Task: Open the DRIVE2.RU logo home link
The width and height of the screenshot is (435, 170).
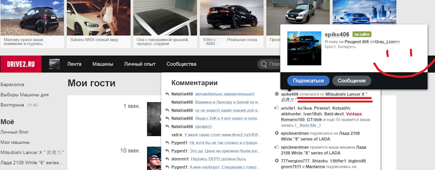Action: pyautogui.click(x=21, y=64)
